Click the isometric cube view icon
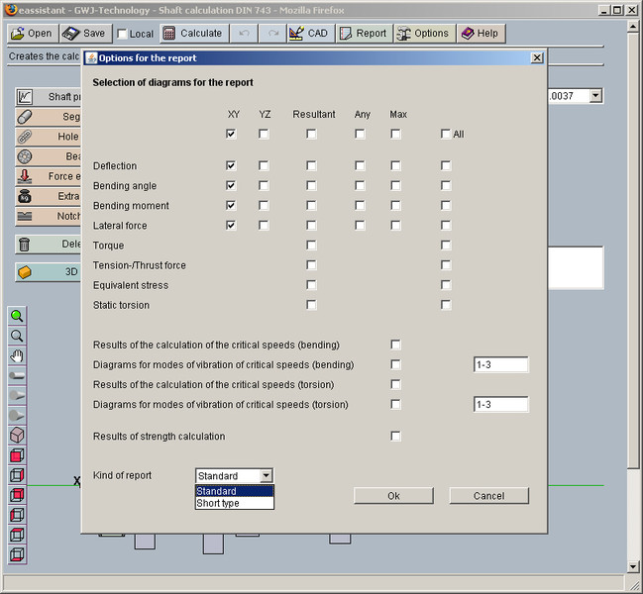The width and height of the screenshot is (643, 594). coord(17,436)
